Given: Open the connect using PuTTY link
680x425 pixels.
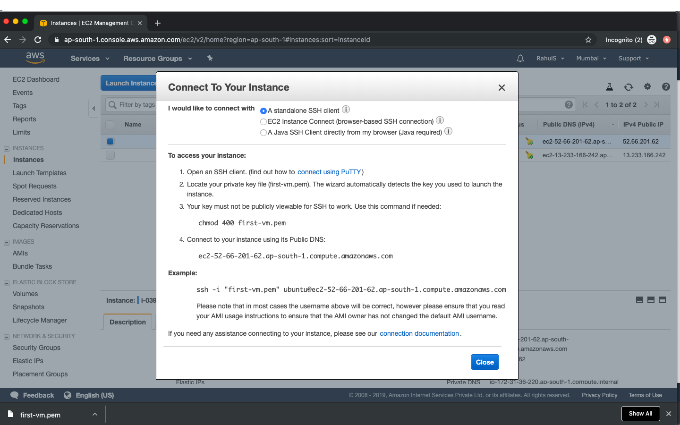Looking at the screenshot, I should (x=329, y=172).
